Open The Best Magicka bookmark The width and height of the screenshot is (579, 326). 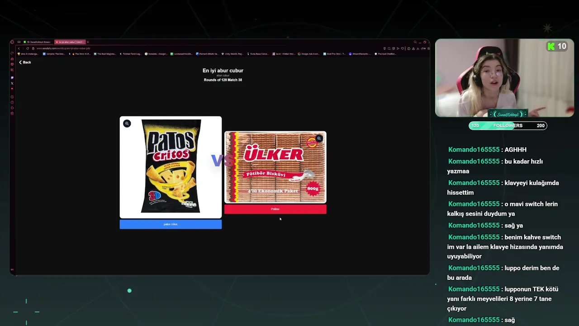point(105,54)
